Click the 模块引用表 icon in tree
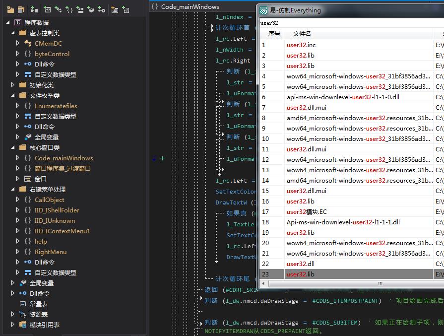This screenshot has height=336, width=444. pyautogui.click(x=22, y=325)
